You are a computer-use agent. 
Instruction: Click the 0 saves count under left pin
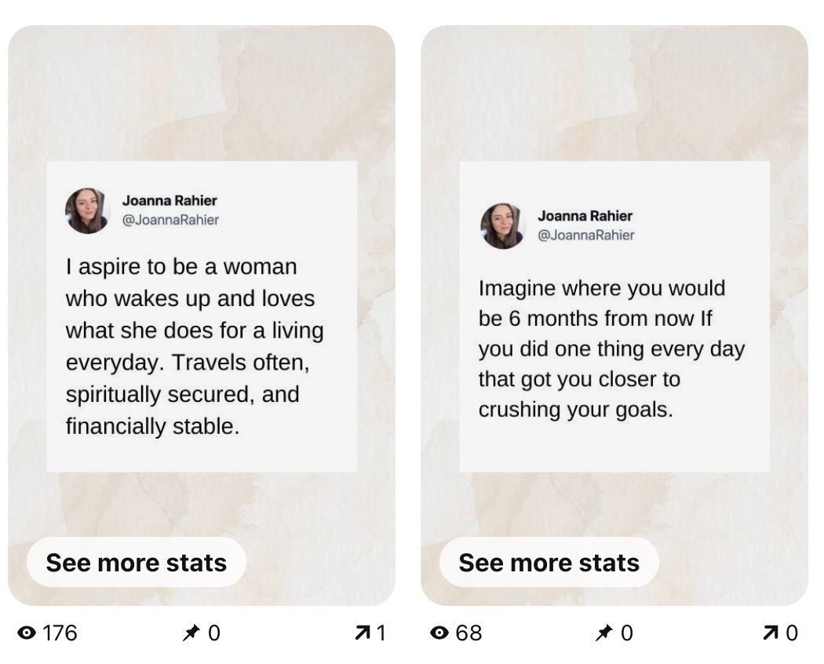pos(214,633)
